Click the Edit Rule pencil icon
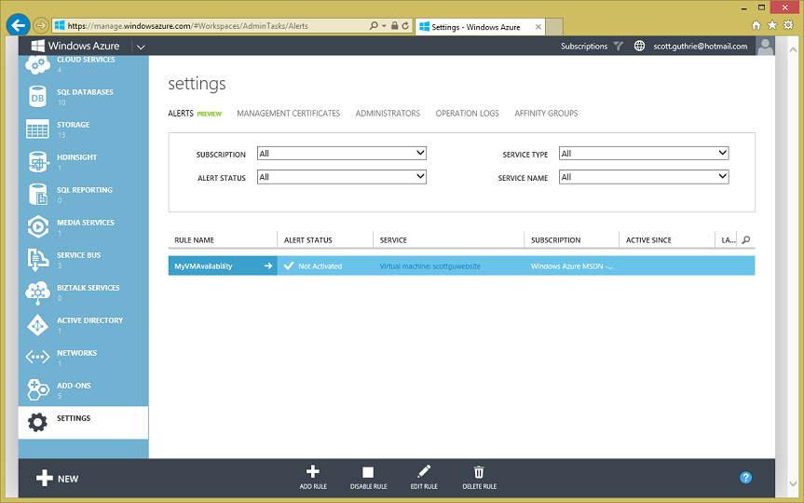This screenshot has width=804, height=503. [424, 471]
